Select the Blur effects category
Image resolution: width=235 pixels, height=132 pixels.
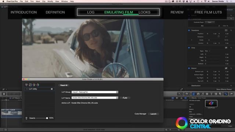click(x=191, y=112)
